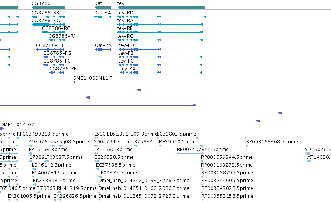Open the tey-RB transcript label
The height and width of the screenshot is (202, 331).
click(x=125, y=28)
